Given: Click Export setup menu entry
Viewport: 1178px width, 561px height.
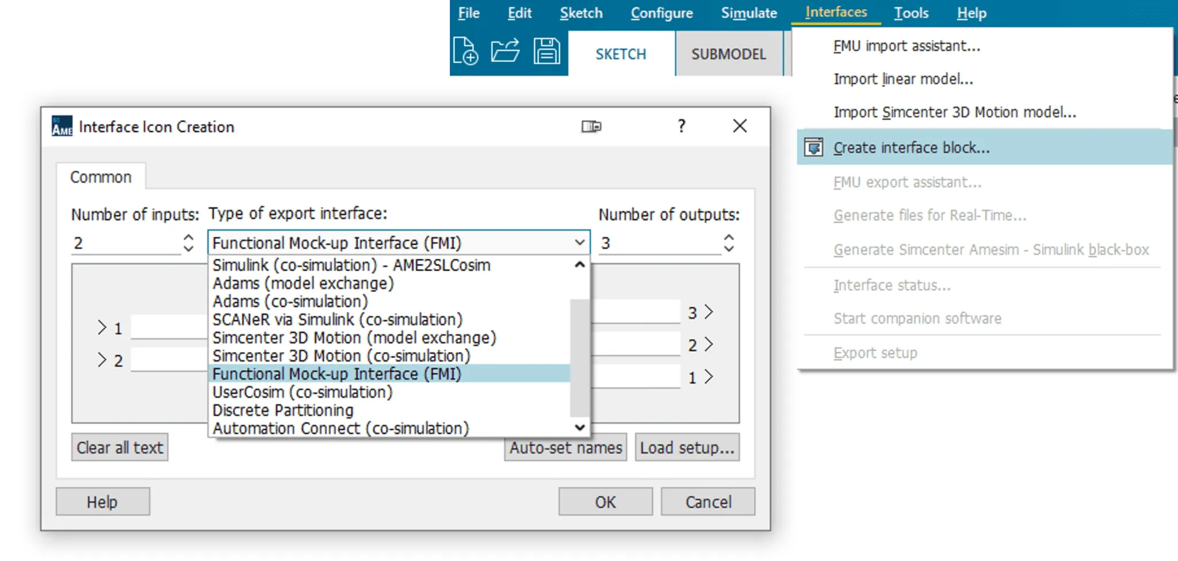Looking at the screenshot, I should pos(875,353).
